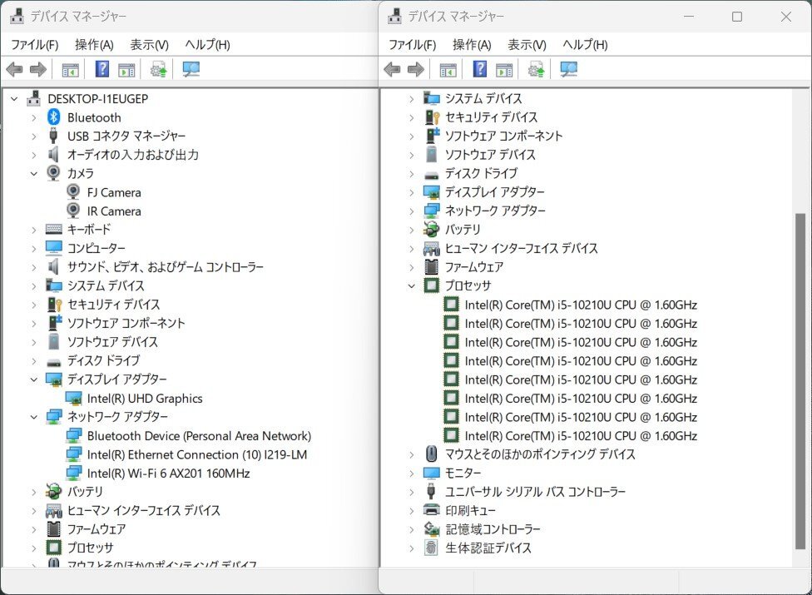Image resolution: width=812 pixels, height=595 pixels.
Task: Select ネットワーク アダプター label in right window
Action: (x=496, y=211)
